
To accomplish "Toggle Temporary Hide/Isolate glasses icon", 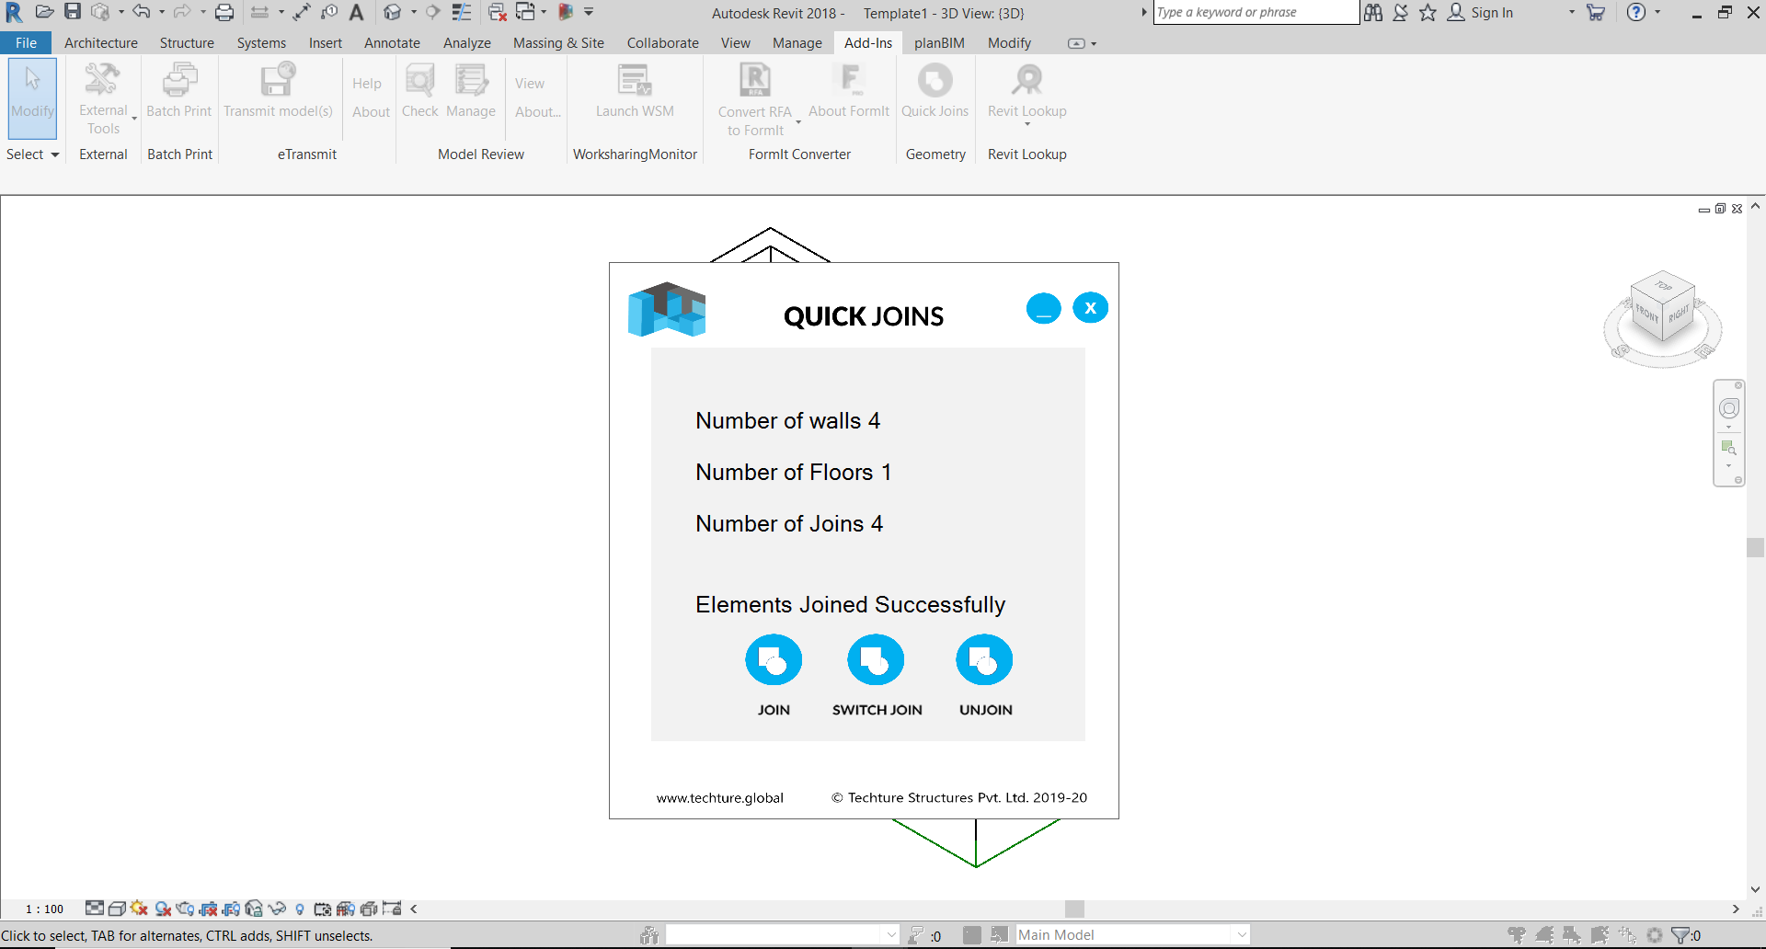I will [278, 909].
